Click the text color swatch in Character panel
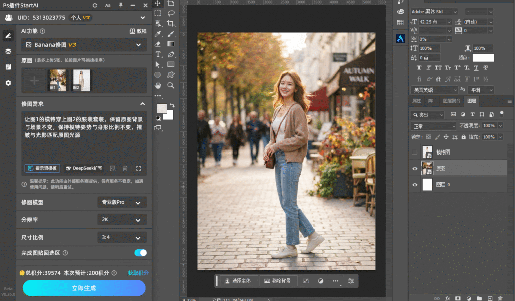 click(x=483, y=58)
